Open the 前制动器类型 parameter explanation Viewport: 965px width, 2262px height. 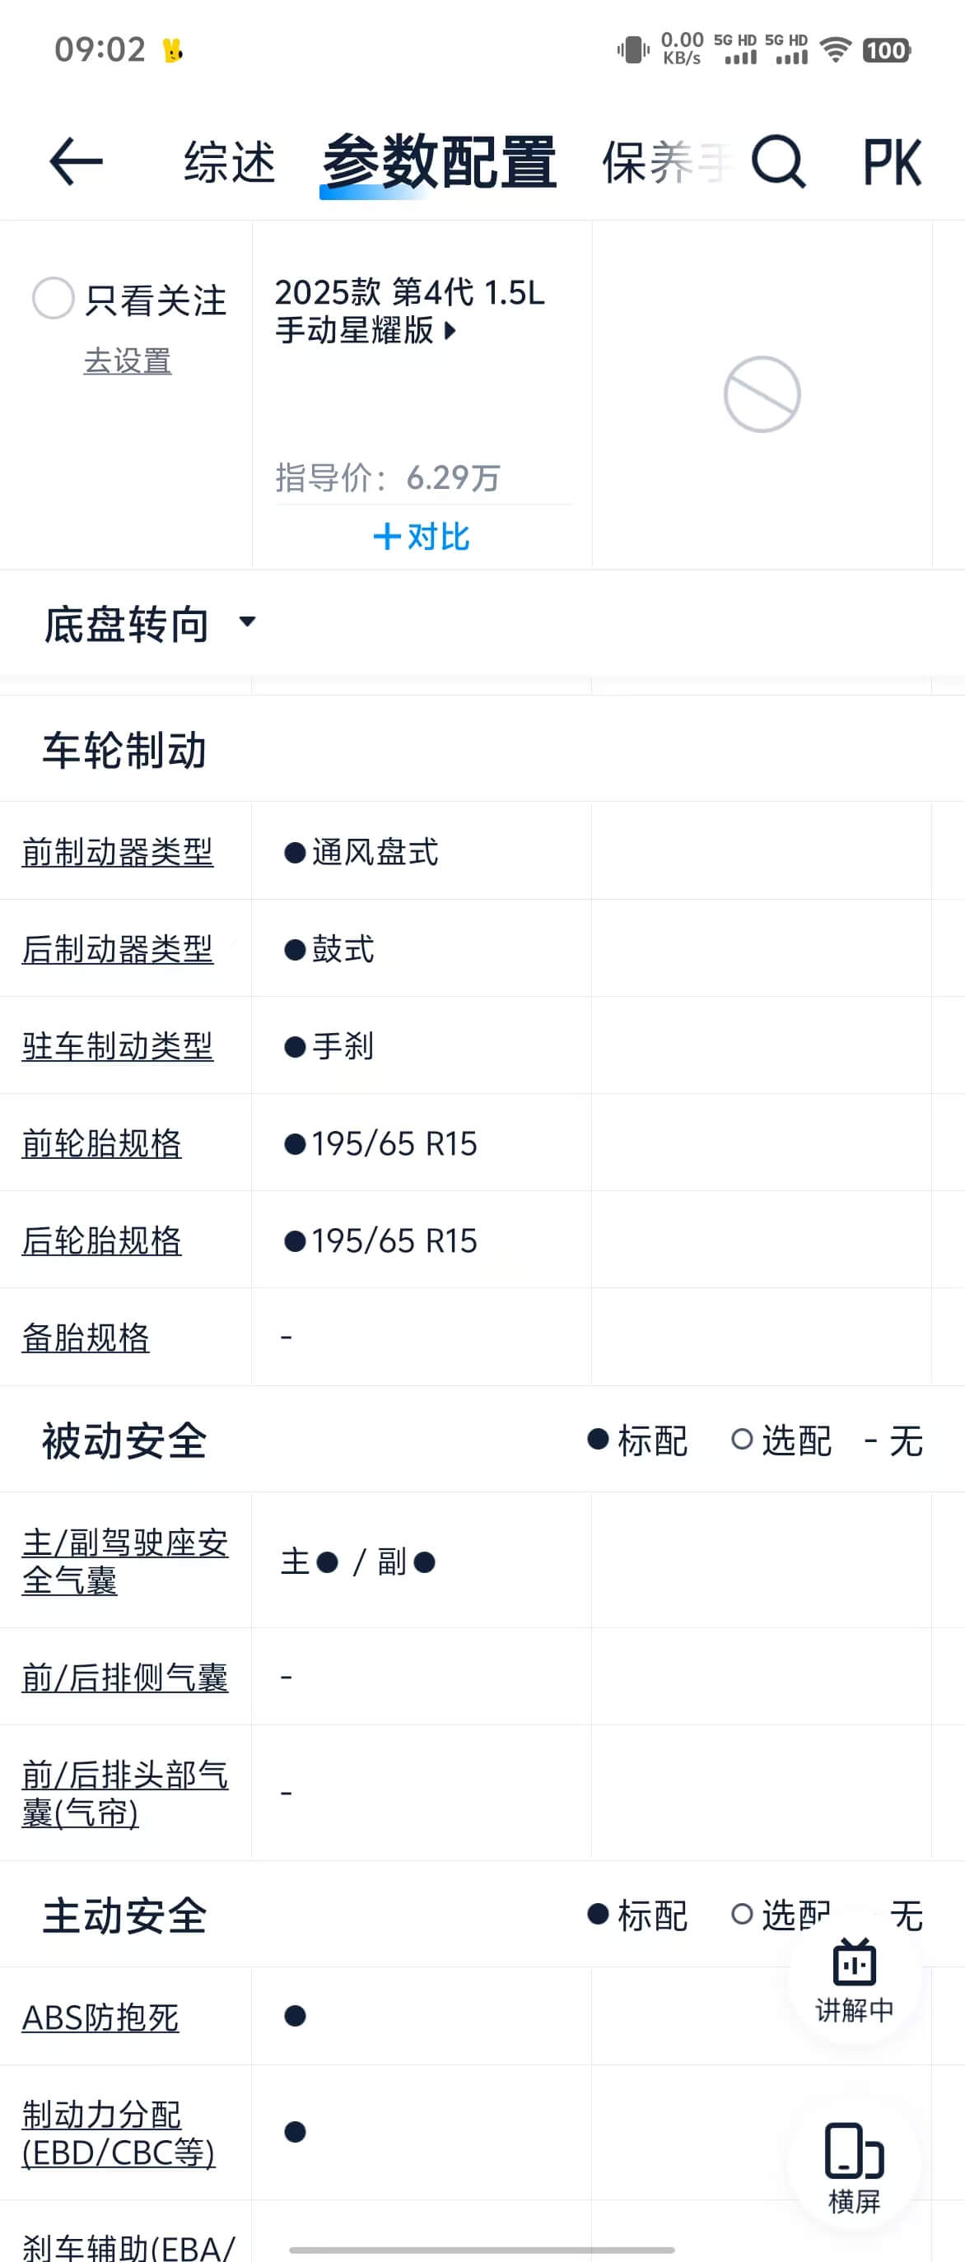(x=118, y=852)
